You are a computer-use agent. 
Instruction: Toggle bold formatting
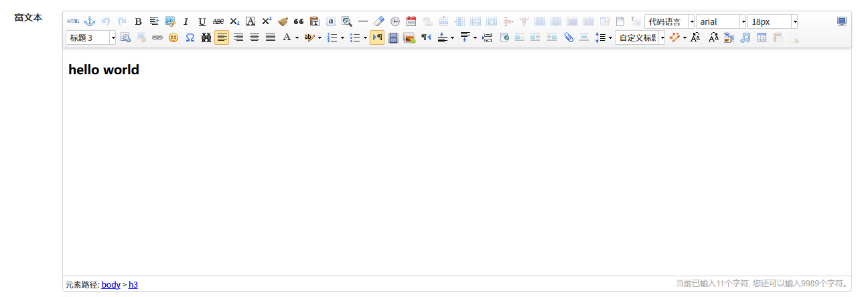pyautogui.click(x=138, y=21)
